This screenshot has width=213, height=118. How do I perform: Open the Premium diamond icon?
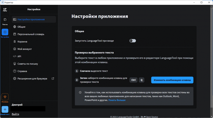tap(5, 97)
